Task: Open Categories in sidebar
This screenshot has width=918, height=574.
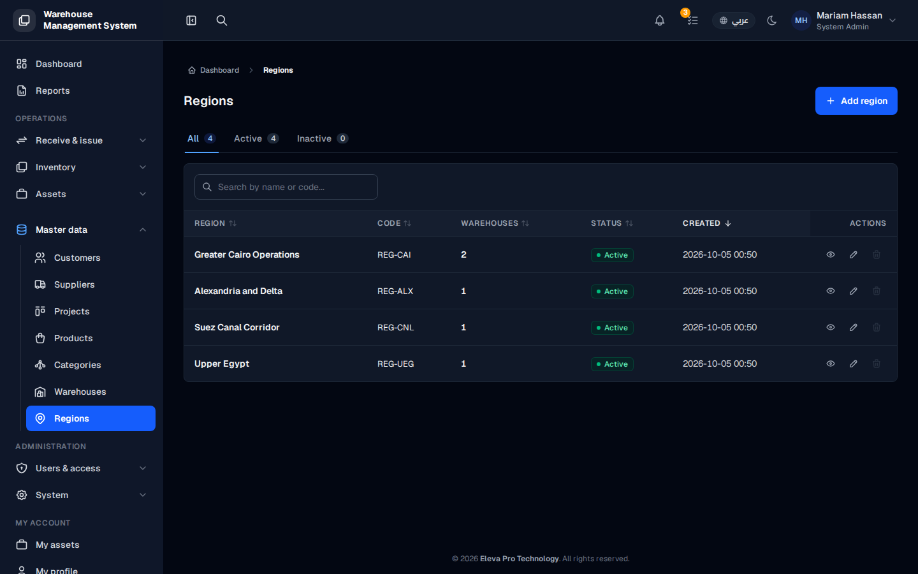Action: click(91, 365)
